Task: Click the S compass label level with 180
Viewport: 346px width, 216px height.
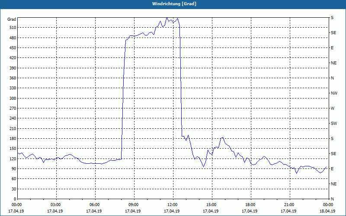Action: (332, 139)
